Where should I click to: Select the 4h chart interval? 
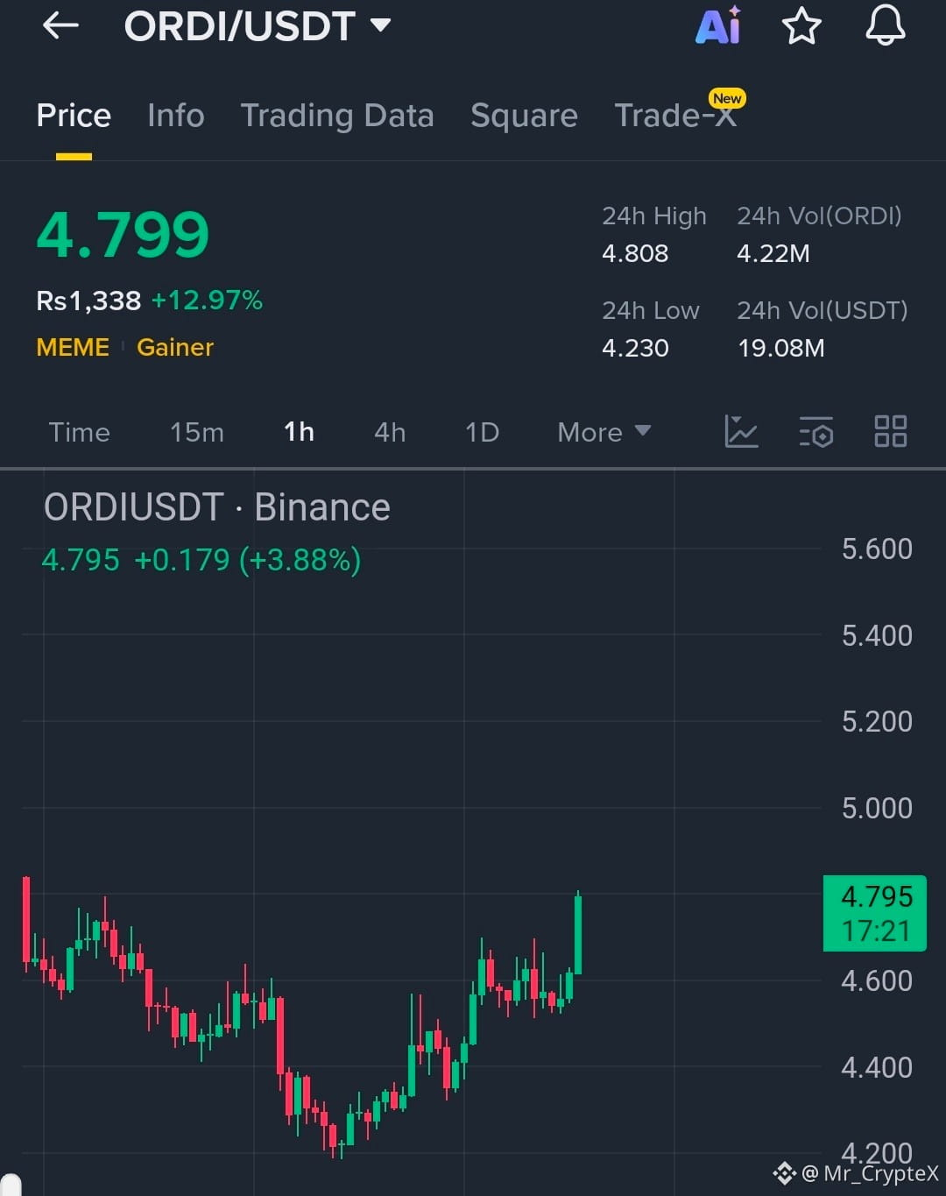coord(390,432)
